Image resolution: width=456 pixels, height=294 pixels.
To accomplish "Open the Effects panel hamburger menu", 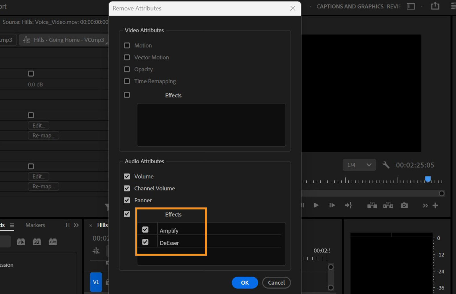I will 12,225.
